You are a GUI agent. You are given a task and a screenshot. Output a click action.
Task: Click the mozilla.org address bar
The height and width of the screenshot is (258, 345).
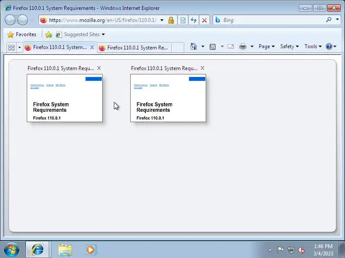103,20
